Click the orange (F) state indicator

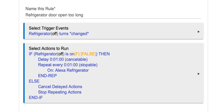click(77, 54)
